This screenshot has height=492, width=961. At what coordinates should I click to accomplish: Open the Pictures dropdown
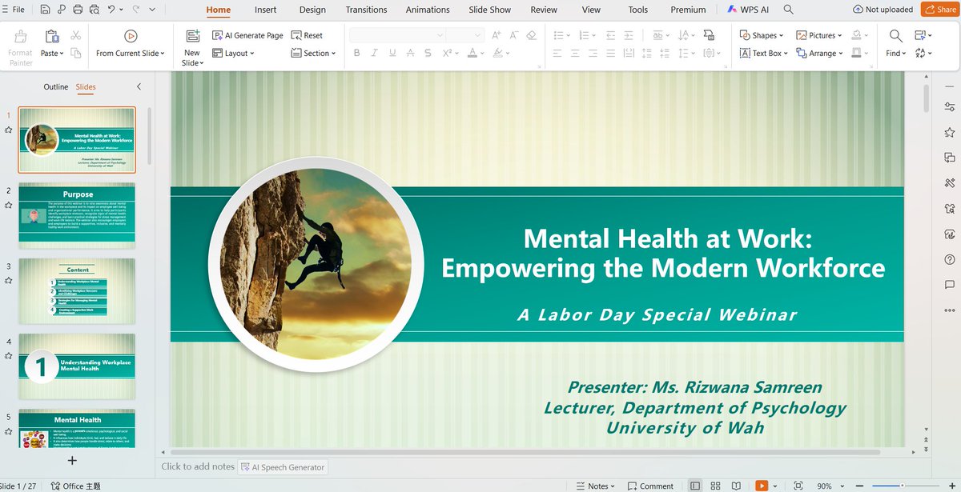(x=818, y=35)
